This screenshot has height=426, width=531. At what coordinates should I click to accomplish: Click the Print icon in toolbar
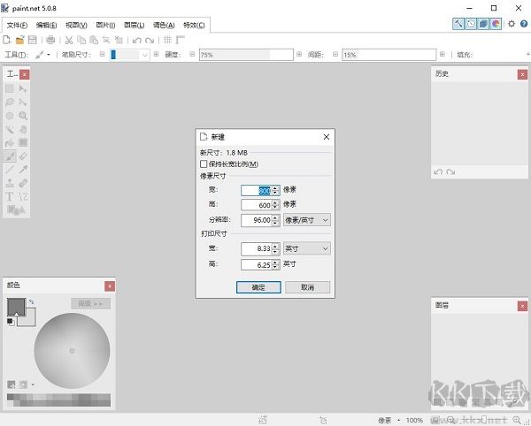(x=50, y=40)
